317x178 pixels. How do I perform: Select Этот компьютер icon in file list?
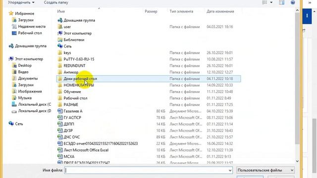pyautogui.click(x=60, y=33)
